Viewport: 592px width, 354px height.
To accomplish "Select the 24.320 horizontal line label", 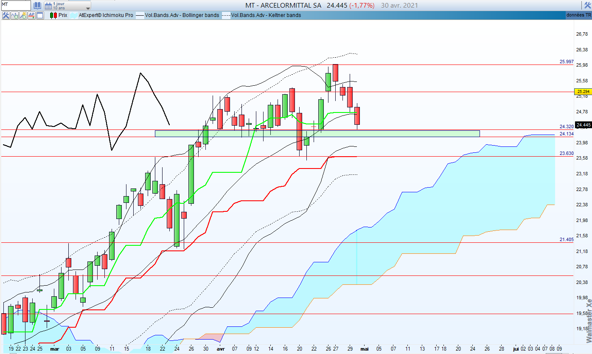I will [567, 126].
